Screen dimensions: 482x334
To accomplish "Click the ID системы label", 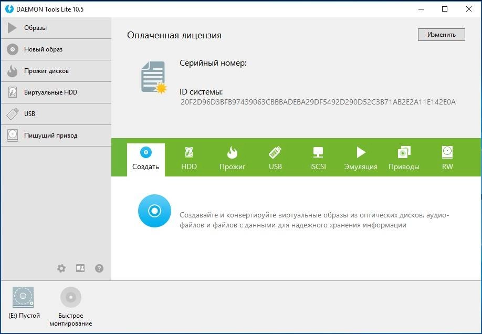I will pos(201,92).
